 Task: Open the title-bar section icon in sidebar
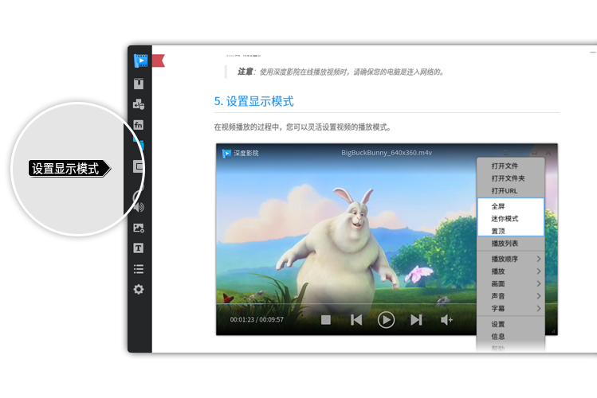click(139, 84)
